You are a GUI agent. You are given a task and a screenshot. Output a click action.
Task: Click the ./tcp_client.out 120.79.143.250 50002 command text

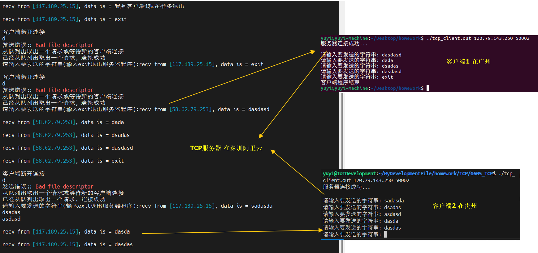[478, 38]
